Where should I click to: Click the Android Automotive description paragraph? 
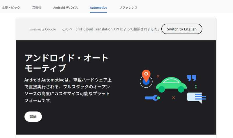pos(68,90)
